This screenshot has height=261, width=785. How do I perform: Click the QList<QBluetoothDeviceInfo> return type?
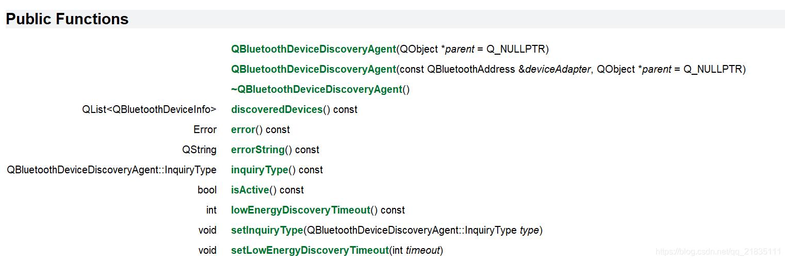point(149,109)
